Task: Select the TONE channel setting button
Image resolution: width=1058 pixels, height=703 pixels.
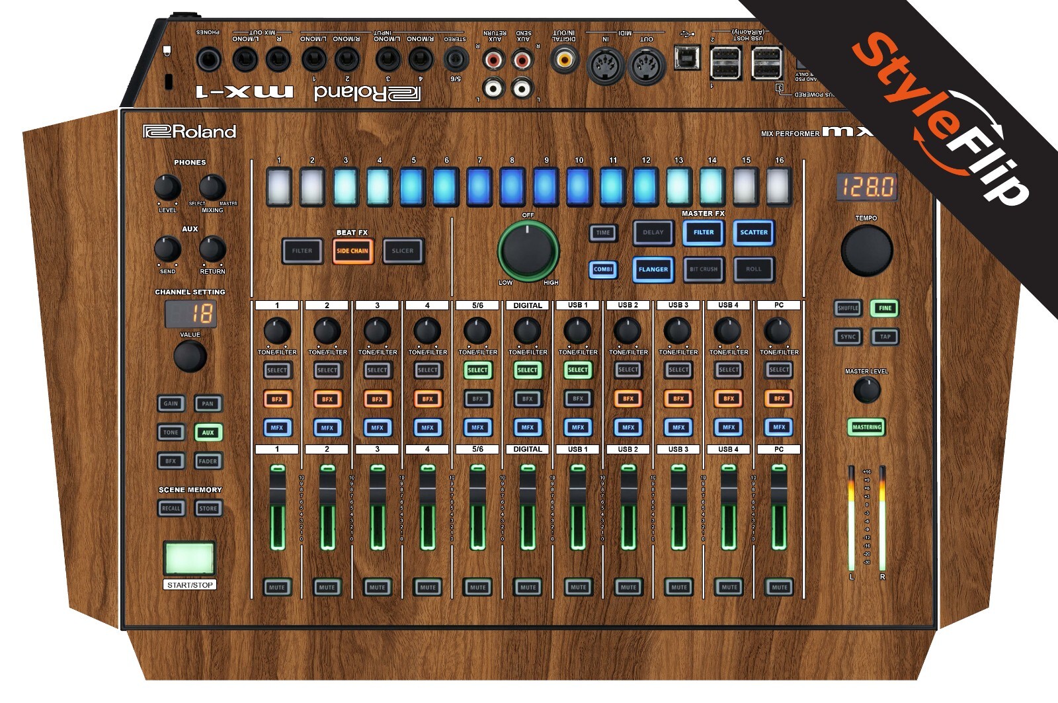Action: pyautogui.click(x=171, y=433)
